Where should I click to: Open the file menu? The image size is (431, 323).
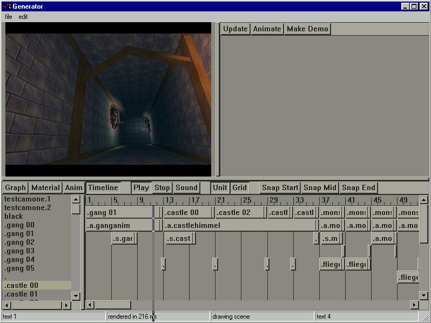[8, 17]
